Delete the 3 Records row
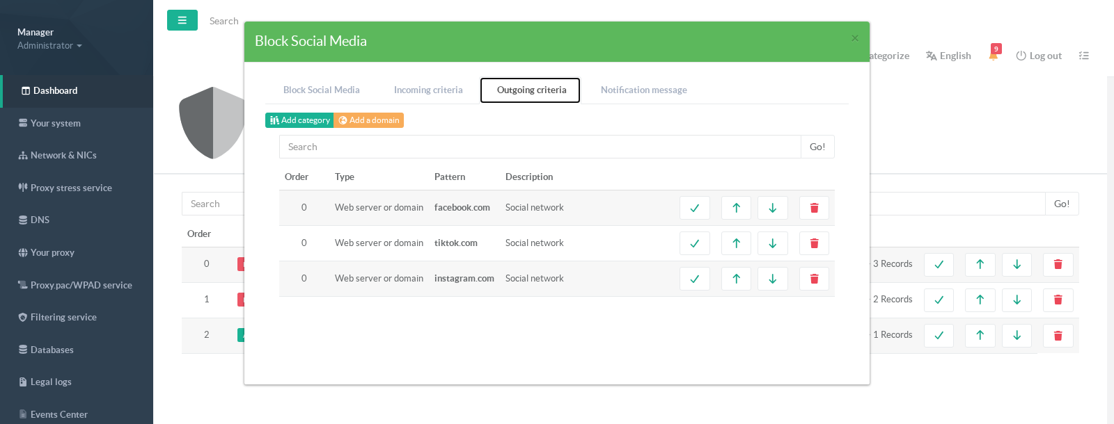Screen dimensions: 1114x424 point(1058,264)
